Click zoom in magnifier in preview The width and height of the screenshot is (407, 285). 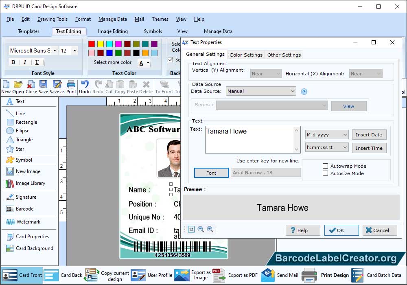pyautogui.click(x=210, y=229)
